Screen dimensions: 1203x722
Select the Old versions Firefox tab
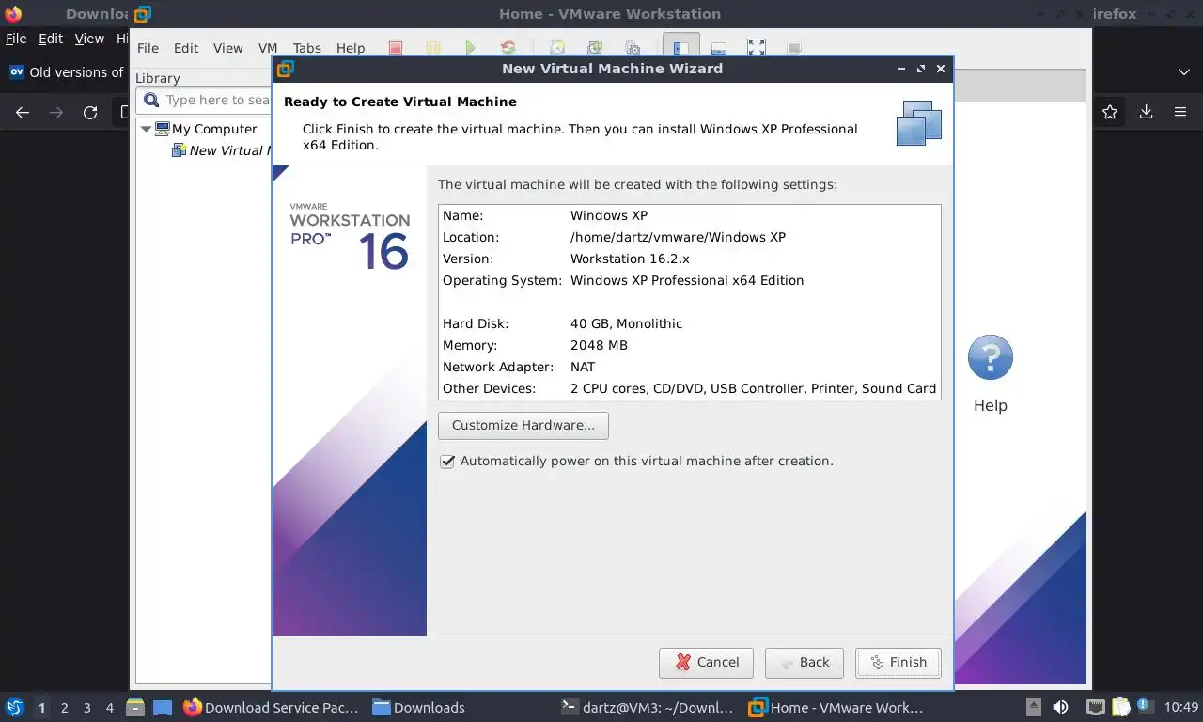coord(66,72)
